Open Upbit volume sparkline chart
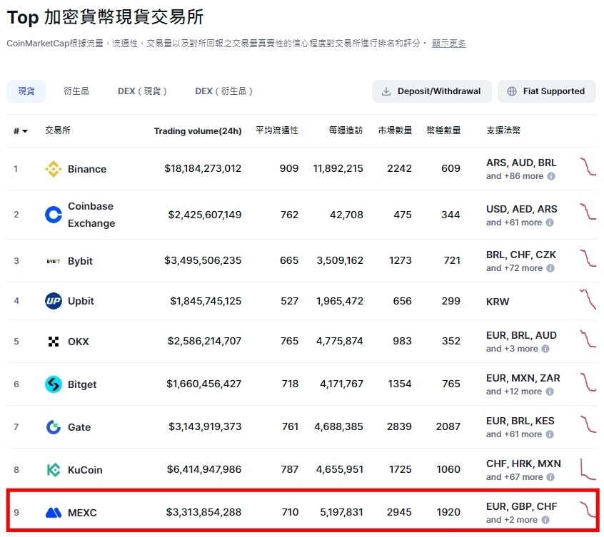 click(588, 300)
